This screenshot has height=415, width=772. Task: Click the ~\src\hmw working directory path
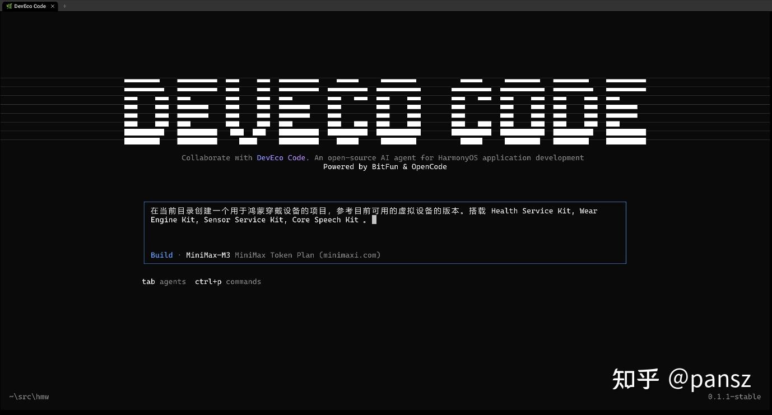tap(29, 397)
